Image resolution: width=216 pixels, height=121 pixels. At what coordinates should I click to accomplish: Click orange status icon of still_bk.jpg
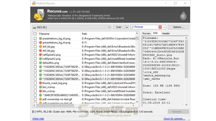pyautogui.click(x=40, y=46)
